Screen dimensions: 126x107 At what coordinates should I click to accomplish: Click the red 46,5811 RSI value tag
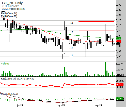tap(120, 85)
